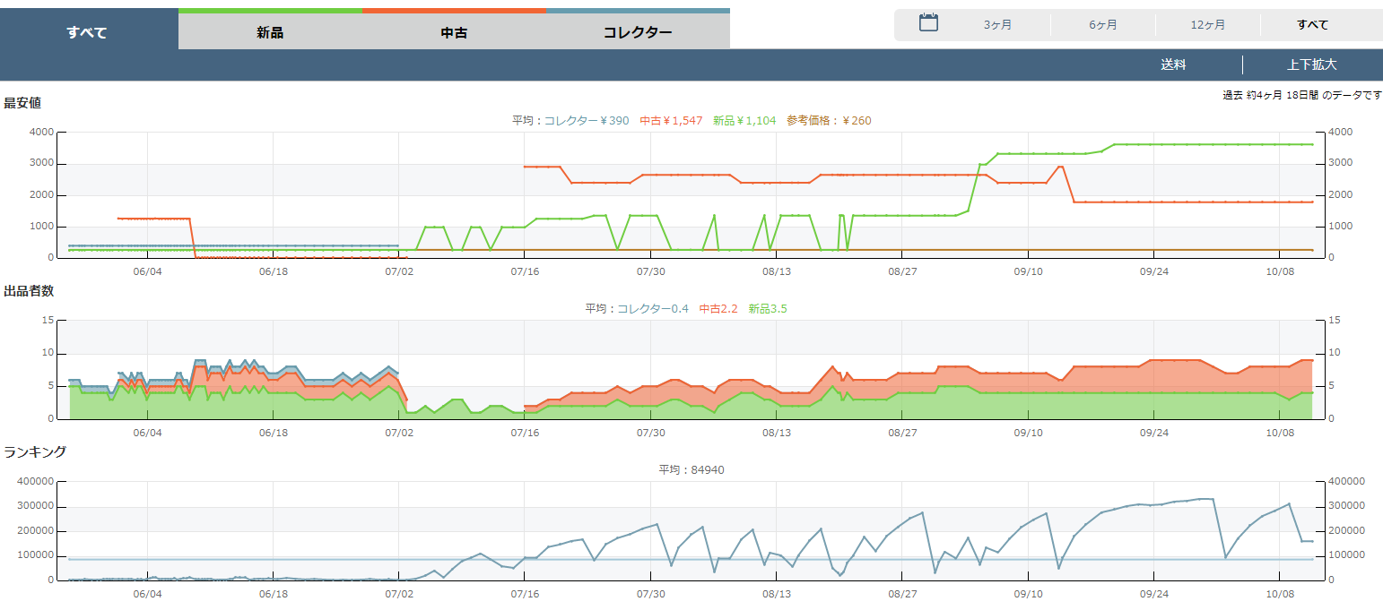Click 中古2.2 in the 出品者数 legend
Image resolution: width=1383 pixels, height=610 pixels.
coord(718,308)
